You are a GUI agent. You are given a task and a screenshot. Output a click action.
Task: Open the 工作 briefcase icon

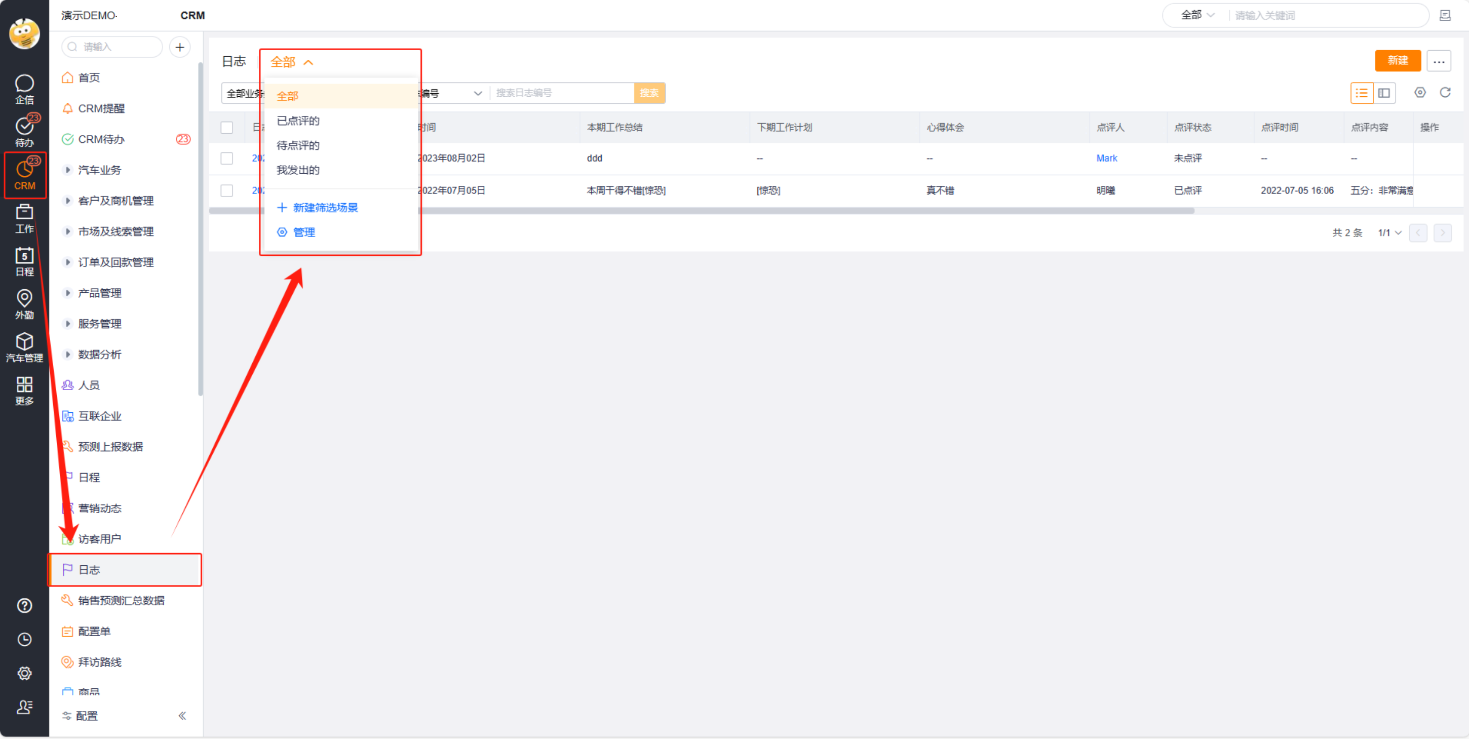coord(24,219)
